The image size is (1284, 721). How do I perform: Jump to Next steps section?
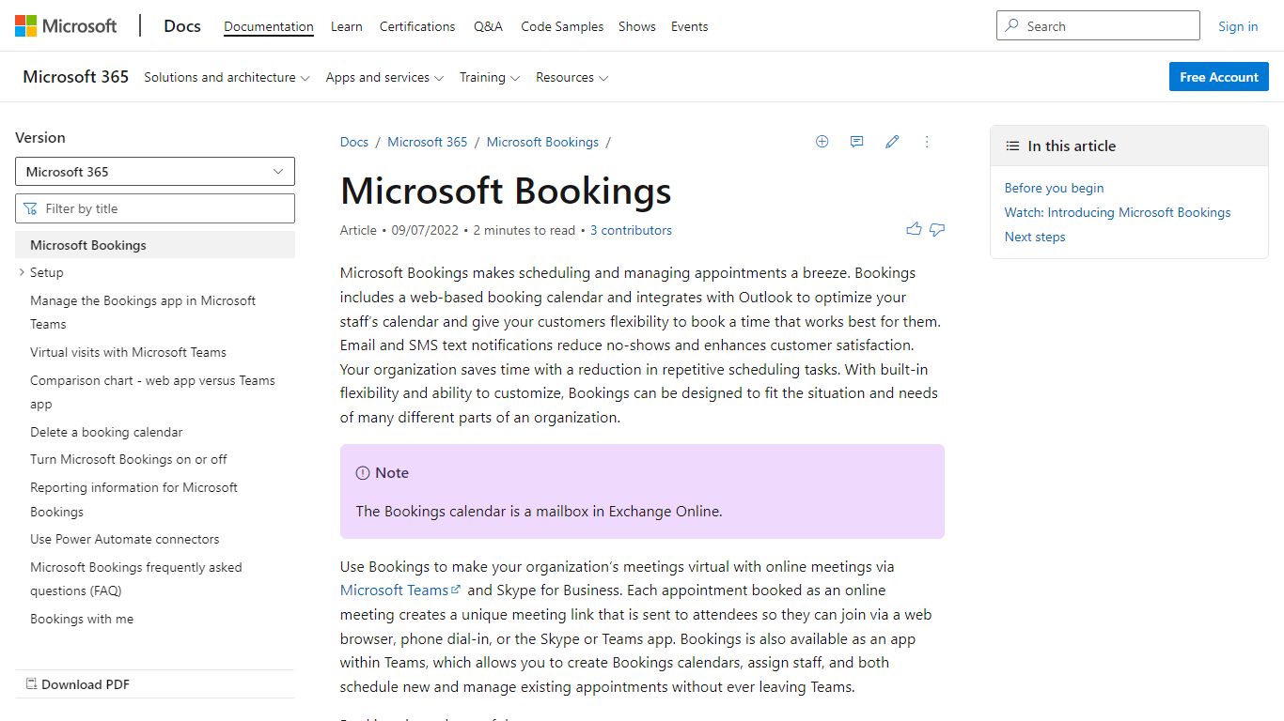tap(1035, 237)
